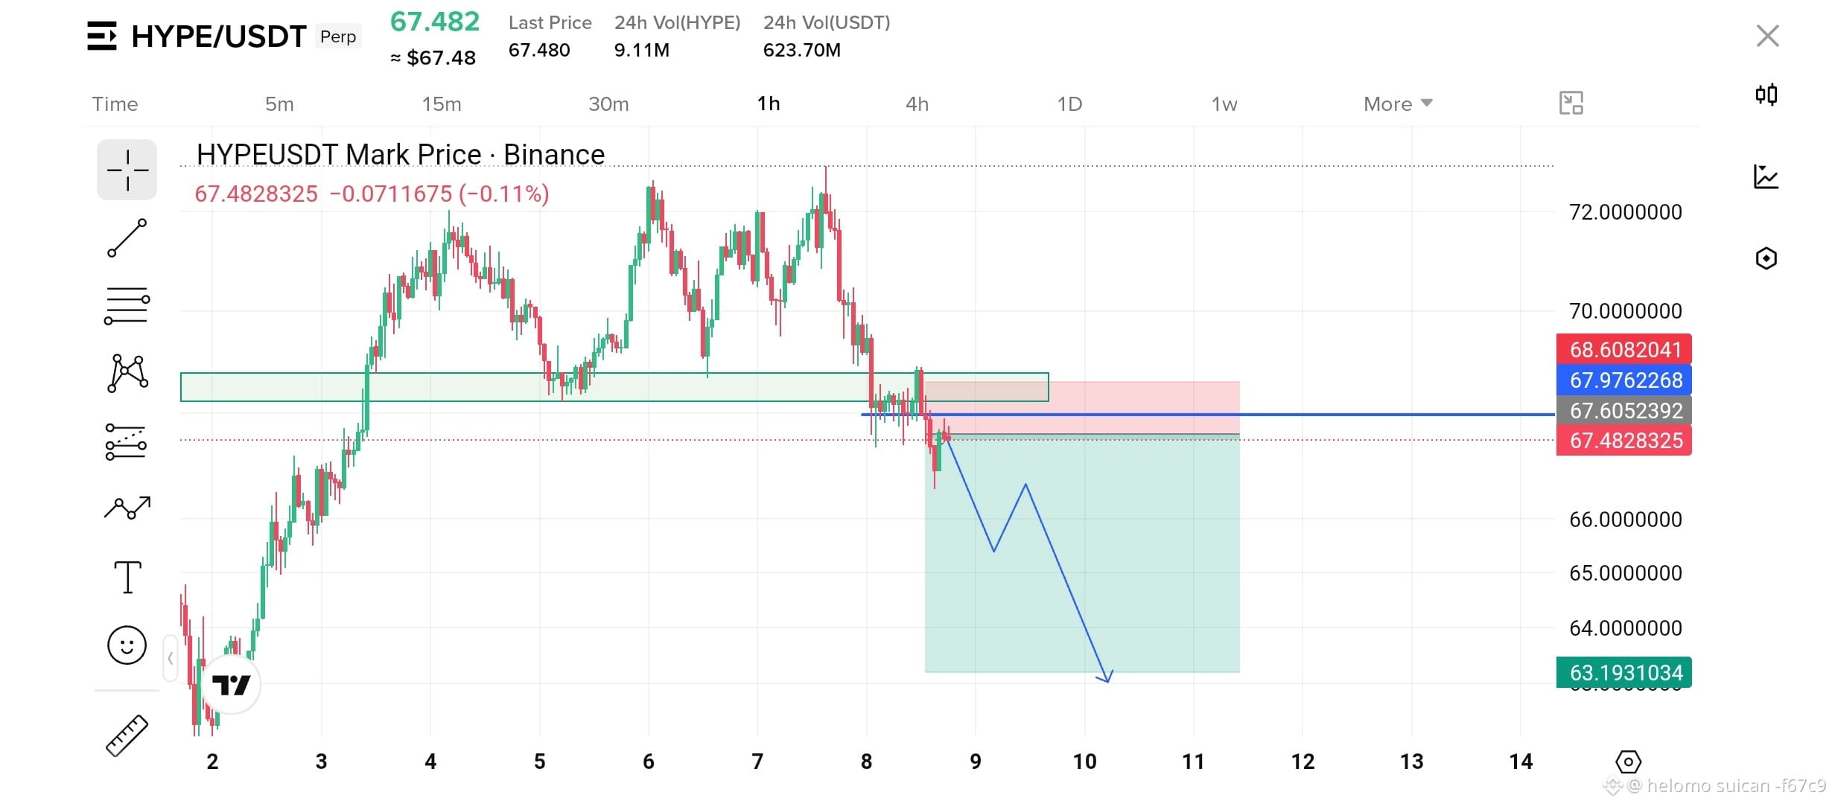
Task: Expand the More timeframes dropdown
Action: point(1398,103)
